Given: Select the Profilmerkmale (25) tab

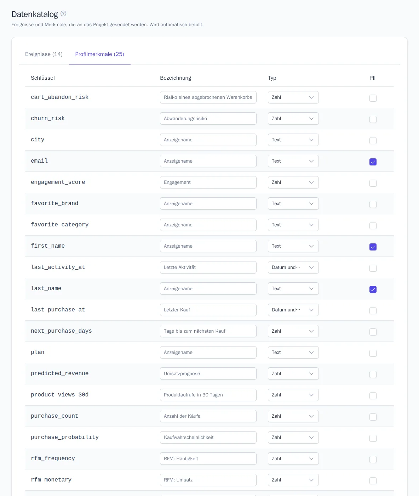Looking at the screenshot, I should tap(100, 54).
